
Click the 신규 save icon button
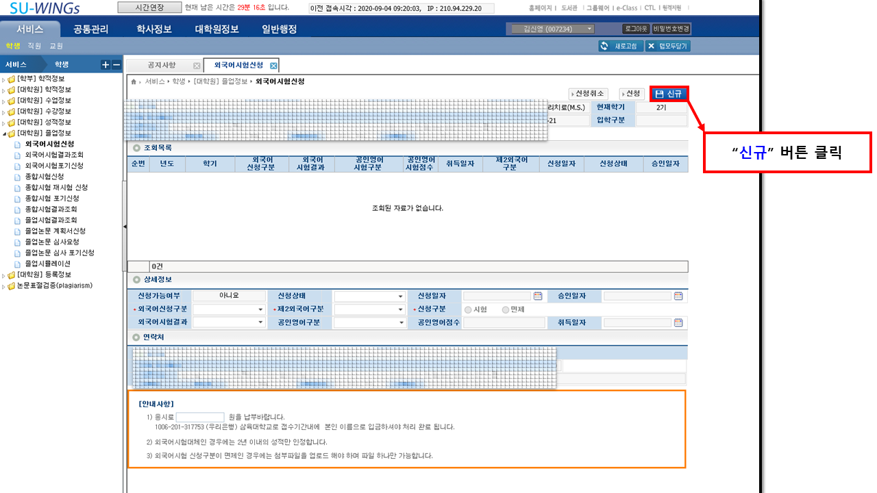[669, 94]
